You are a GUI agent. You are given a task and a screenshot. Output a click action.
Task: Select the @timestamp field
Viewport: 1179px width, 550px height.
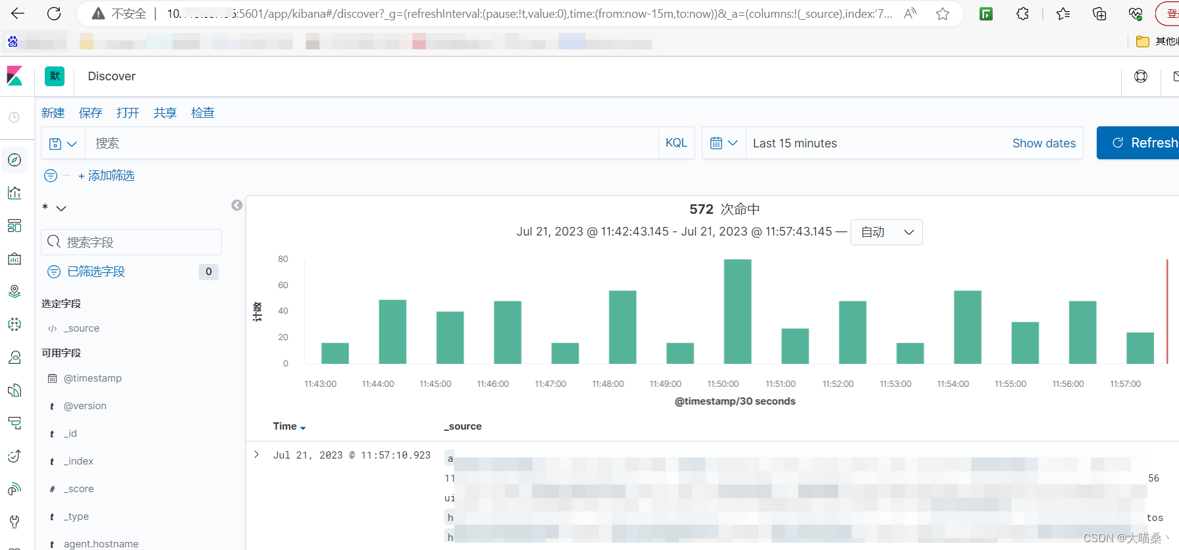pyautogui.click(x=93, y=378)
